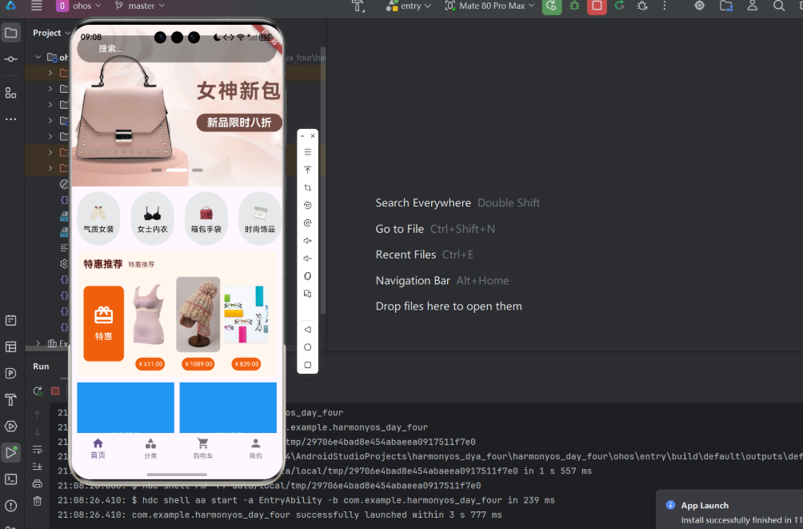Open Search Everywhere with the magnifier icon
Image resolution: width=803 pixels, height=529 pixels.
(x=778, y=6)
